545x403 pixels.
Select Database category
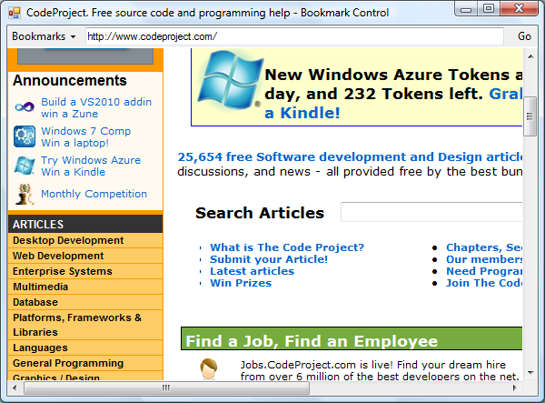point(85,302)
